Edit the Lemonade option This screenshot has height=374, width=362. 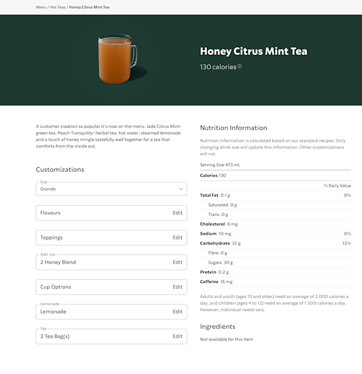177,311
